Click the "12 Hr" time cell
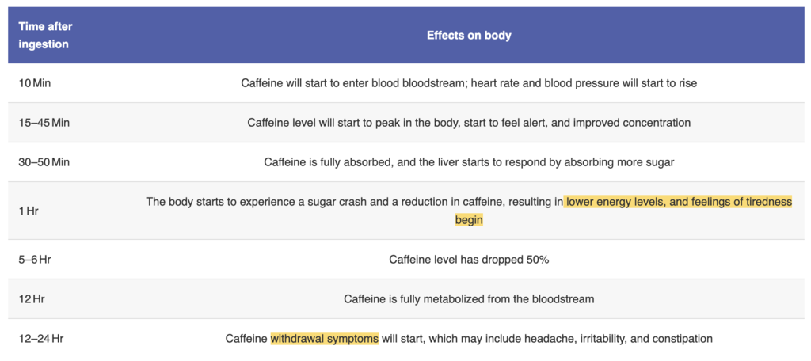The image size is (811, 361). click(34, 299)
